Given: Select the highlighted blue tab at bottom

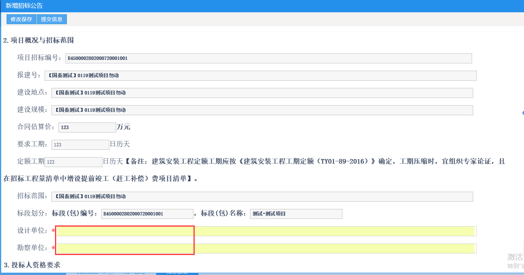Looking at the screenshot, I should pyautogui.click(x=177, y=273).
